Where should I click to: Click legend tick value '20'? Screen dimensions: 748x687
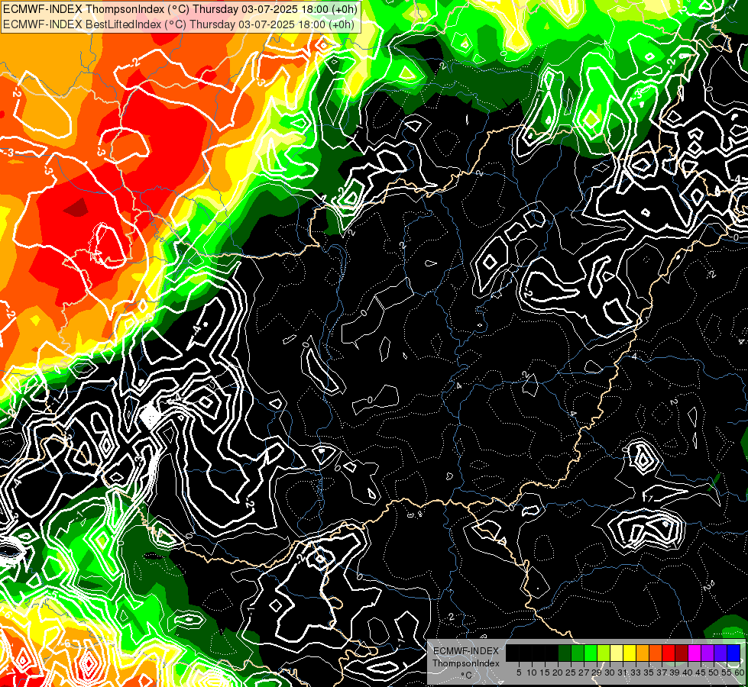pos(558,672)
